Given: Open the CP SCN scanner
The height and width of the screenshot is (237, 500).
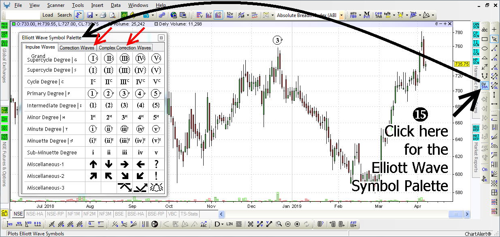Looking at the screenshot, I should pyautogui.click(x=476, y=34).
